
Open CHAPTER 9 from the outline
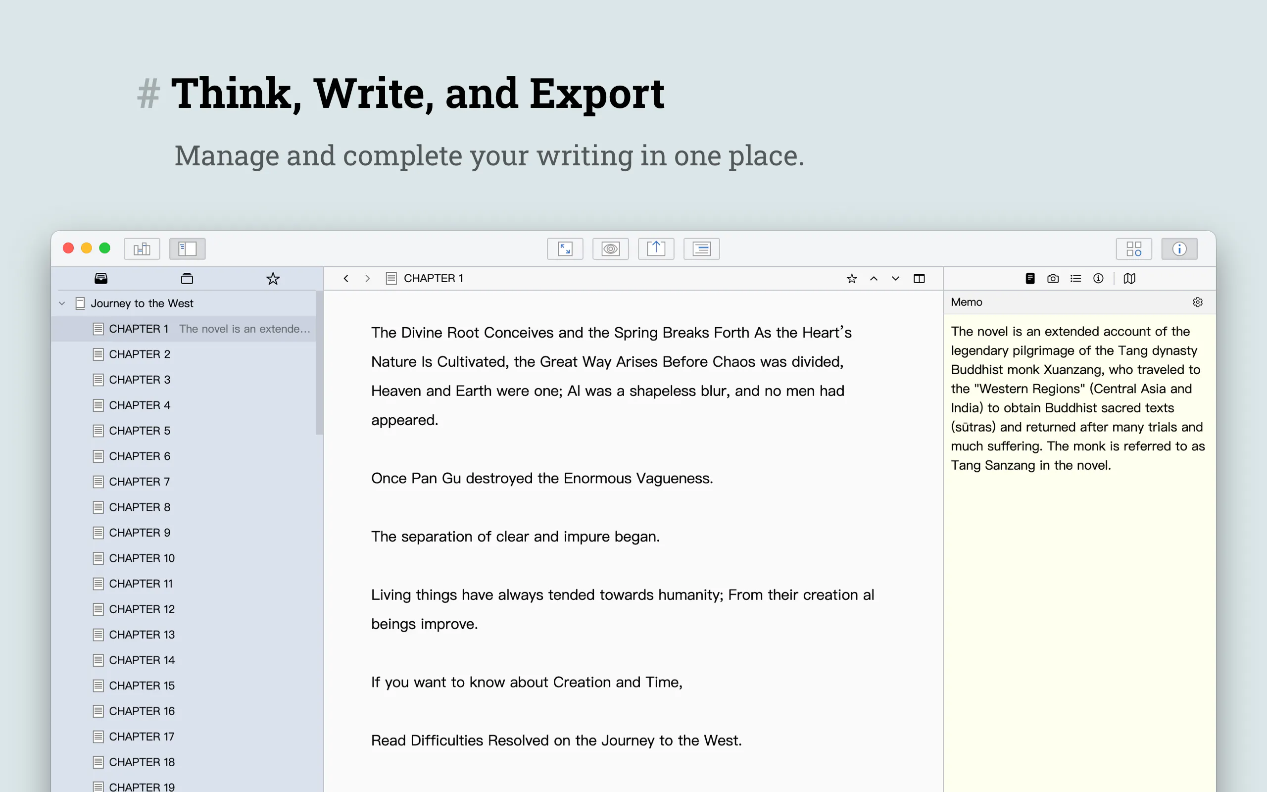coord(184,533)
